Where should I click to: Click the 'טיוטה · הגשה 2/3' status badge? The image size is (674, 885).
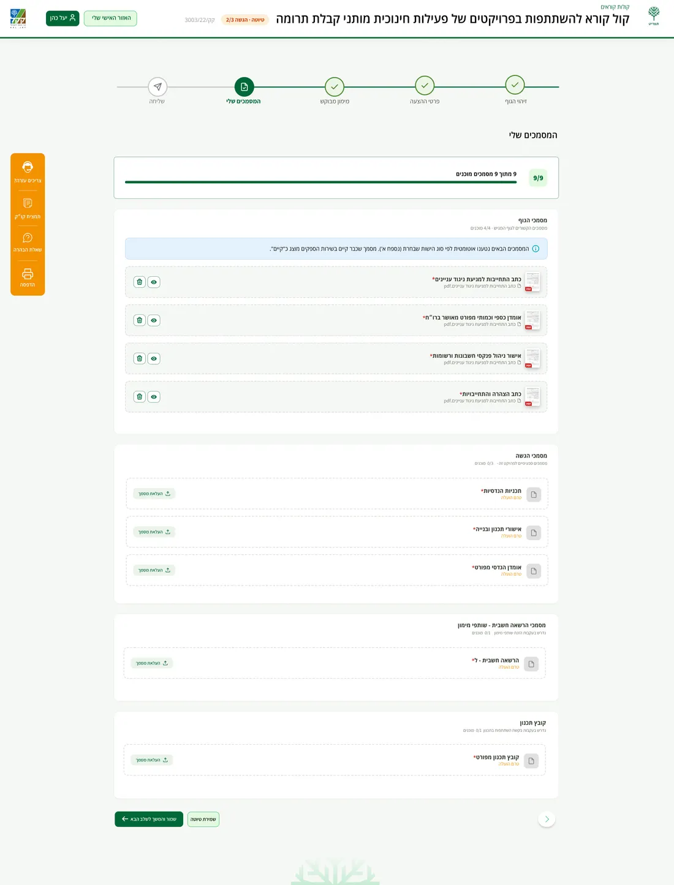(x=245, y=20)
